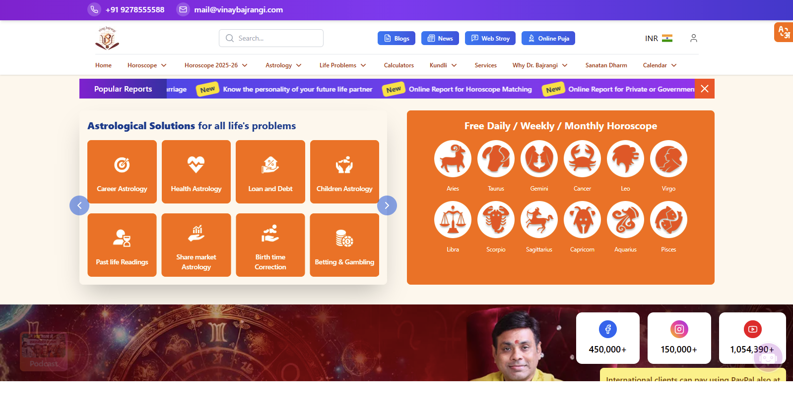793x401 pixels.
Task: Open Children Astrology tile
Action: click(x=344, y=172)
